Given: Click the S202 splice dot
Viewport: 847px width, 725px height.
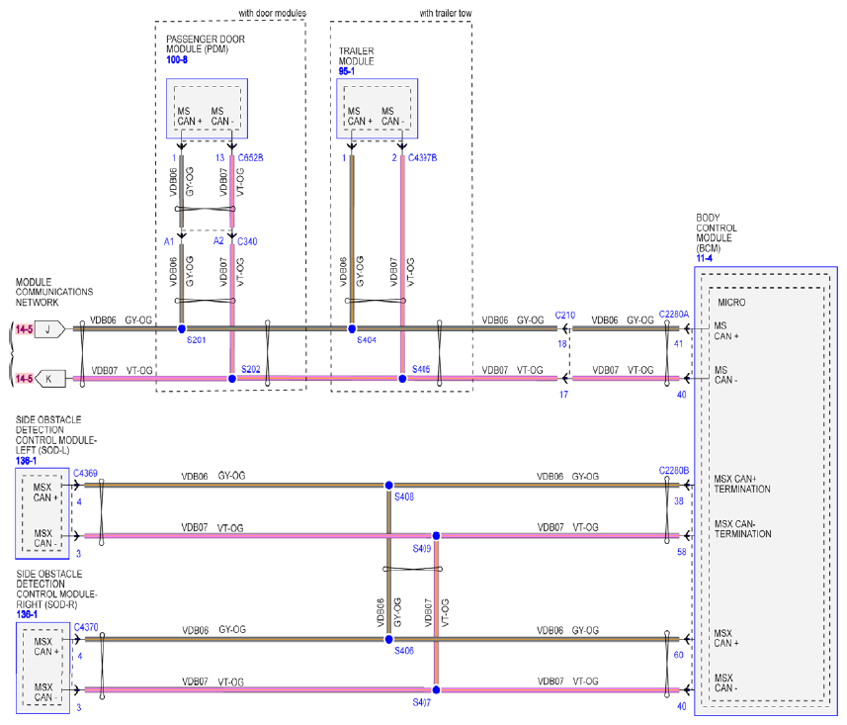Looking at the screenshot, I should point(231,379).
